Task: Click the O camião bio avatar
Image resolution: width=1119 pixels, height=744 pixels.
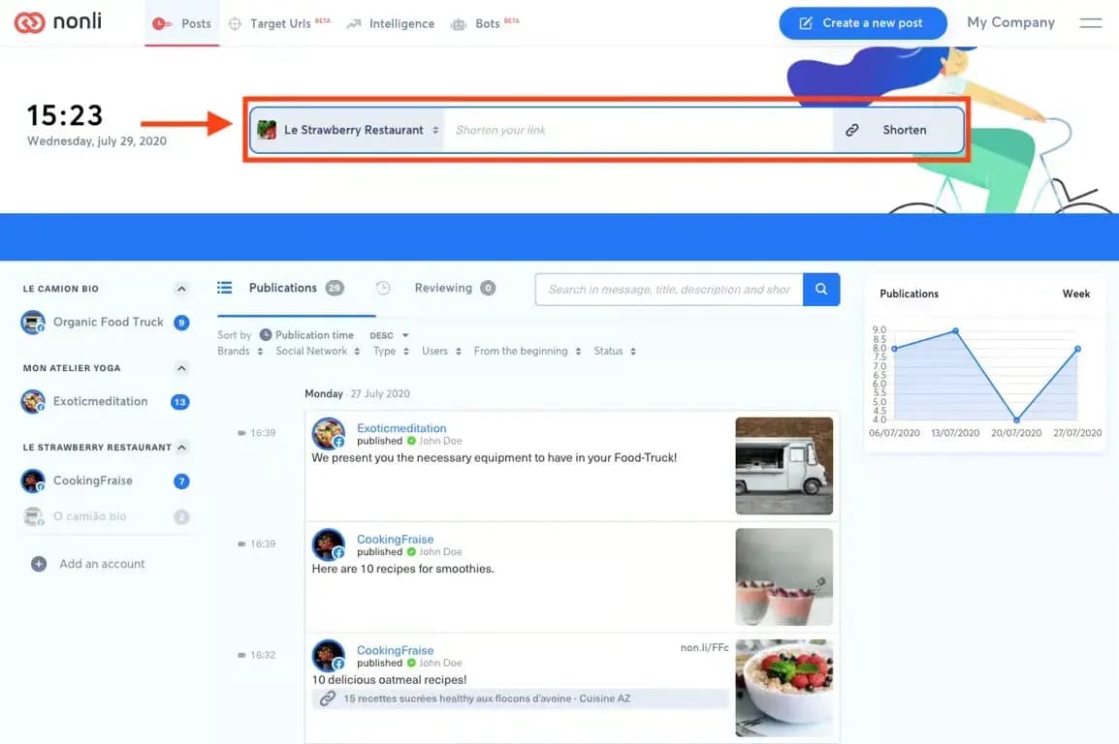Action: tap(33, 516)
